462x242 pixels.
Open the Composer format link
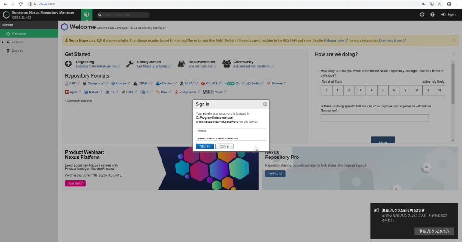coord(96,84)
